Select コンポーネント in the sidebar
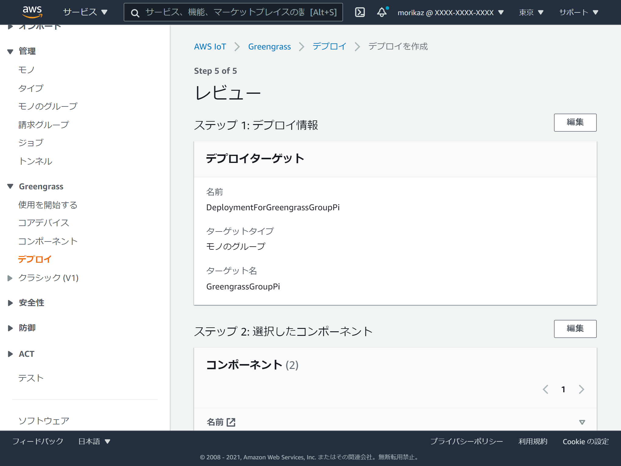Image resolution: width=621 pixels, height=466 pixels. [48, 241]
